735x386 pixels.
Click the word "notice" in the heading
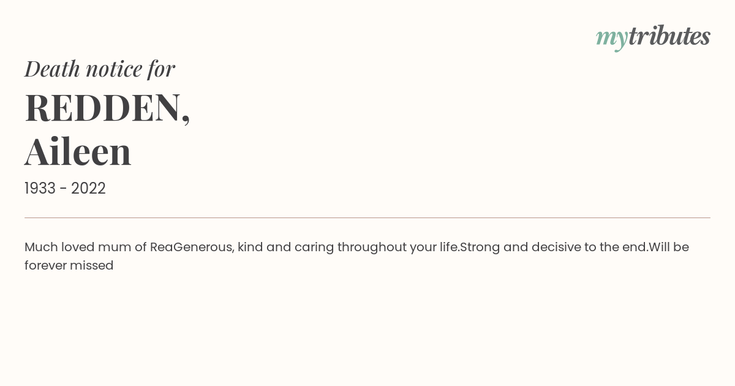coord(114,69)
